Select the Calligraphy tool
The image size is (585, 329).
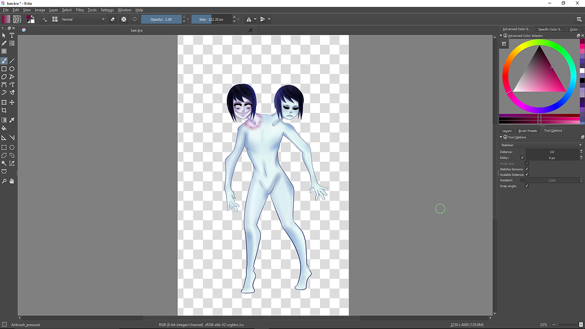tap(4, 43)
